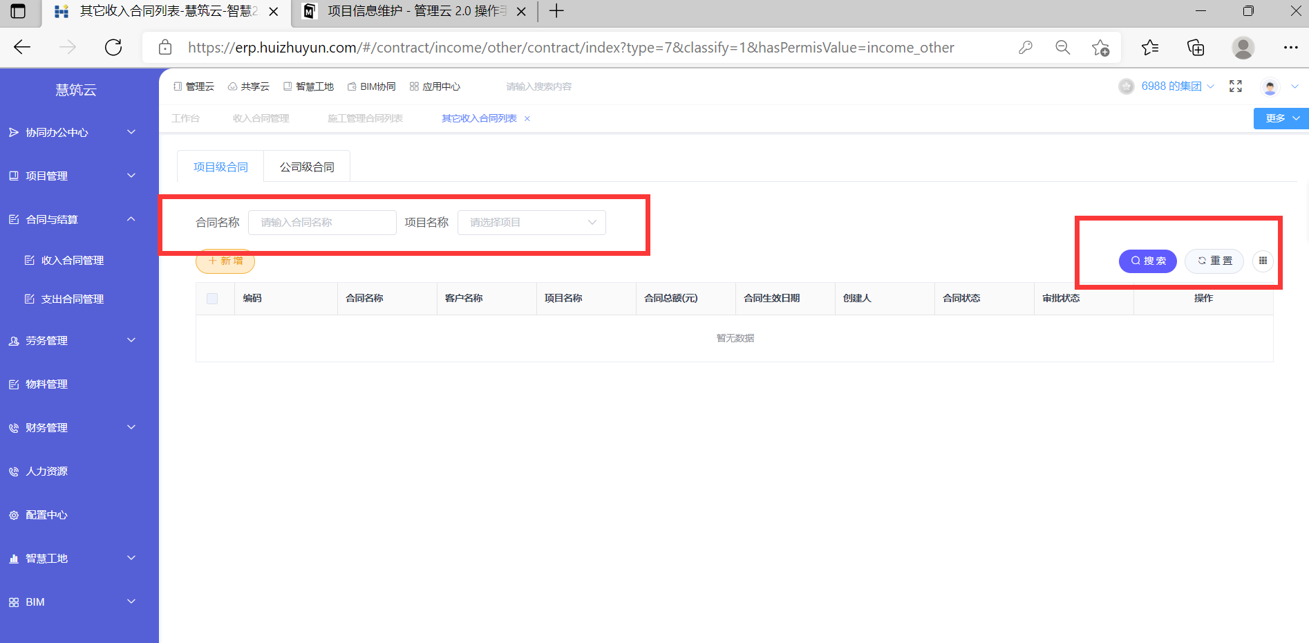Image resolution: width=1309 pixels, height=643 pixels.
Task: Open the browser favorites list icon
Action: click(x=1150, y=47)
